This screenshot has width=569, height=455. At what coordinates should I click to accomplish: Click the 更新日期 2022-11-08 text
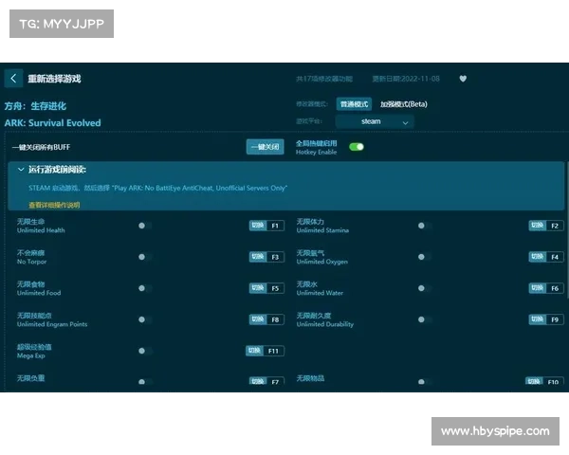tap(406, 79)
